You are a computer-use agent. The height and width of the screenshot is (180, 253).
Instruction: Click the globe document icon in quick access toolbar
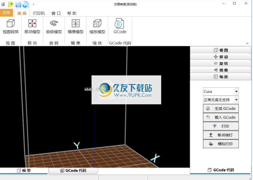pos(26,4)
